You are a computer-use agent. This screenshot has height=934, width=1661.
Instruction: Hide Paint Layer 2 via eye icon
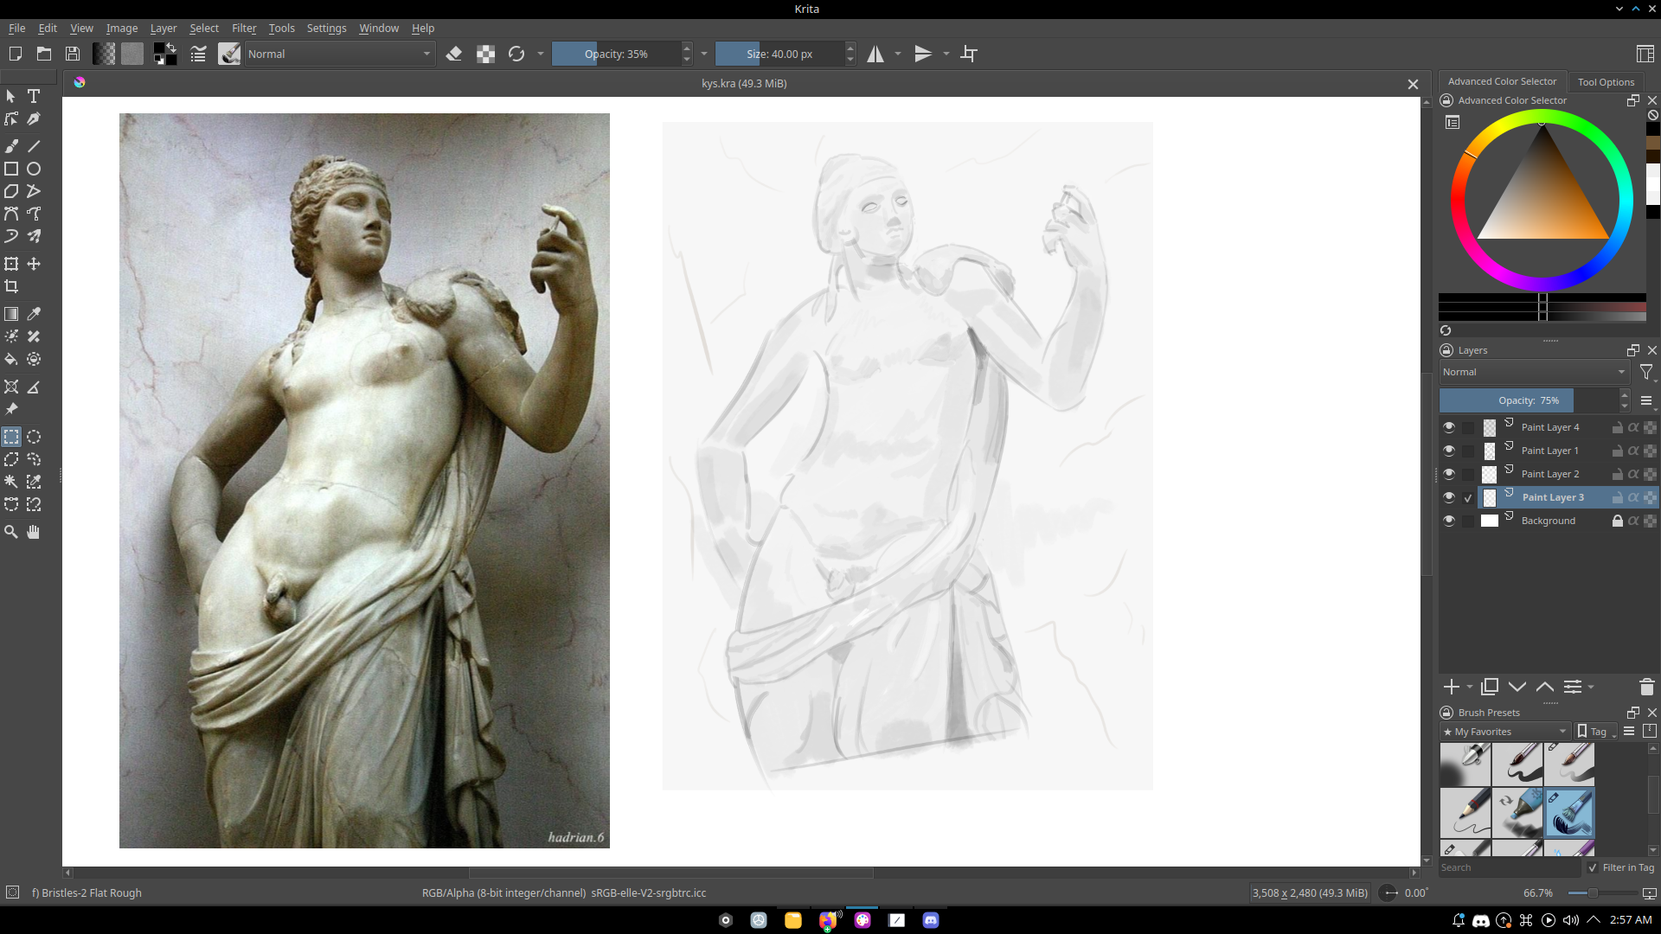point(1449,474)
